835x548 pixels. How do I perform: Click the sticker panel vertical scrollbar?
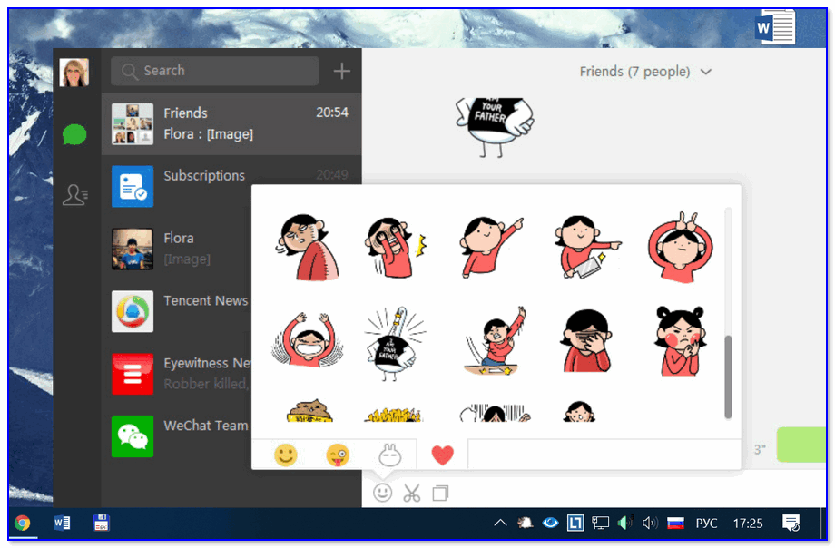click(728, 377)
